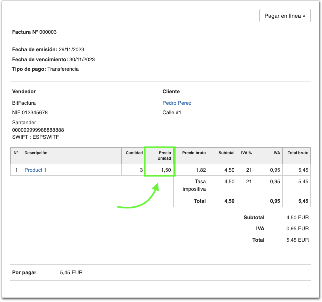Open the Product 1 item link
322x302 pixels.
point(35,170)
